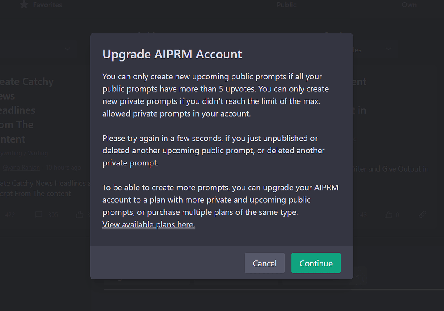Click the Copywriting / Writing category link
This screenshot has width=444, height=311.
tap(24, 153)
